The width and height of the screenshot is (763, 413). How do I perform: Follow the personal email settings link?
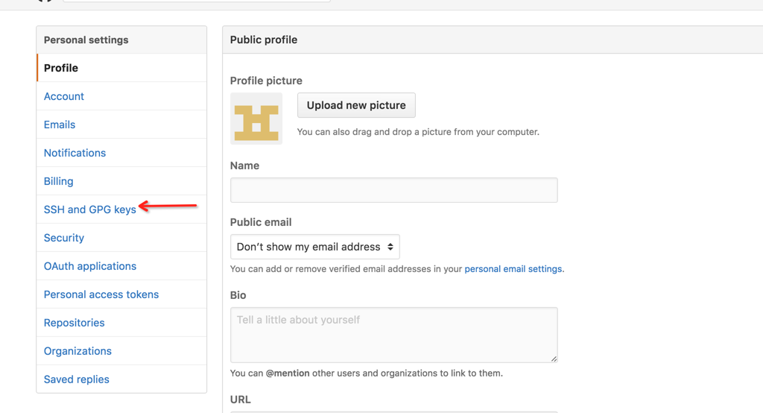tap(513, 269)
